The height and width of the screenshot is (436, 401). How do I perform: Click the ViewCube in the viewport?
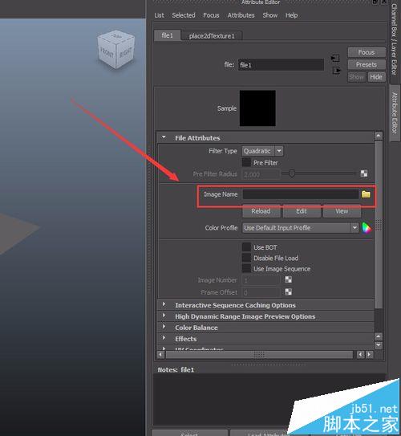click(x=116, y=50)
